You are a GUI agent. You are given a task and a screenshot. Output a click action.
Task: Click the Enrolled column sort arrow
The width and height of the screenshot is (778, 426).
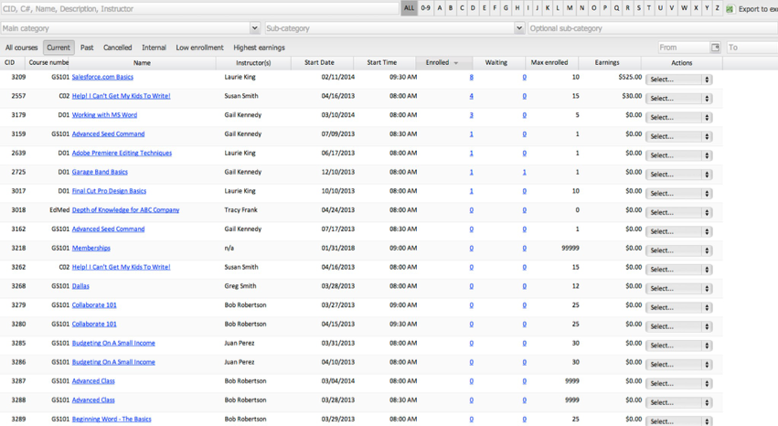(x=456, y=63)
